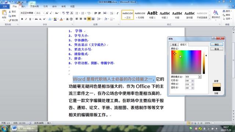Pick a color in the spectrum field
This screenshot has height=132, width=235.
tap(186, 62)
